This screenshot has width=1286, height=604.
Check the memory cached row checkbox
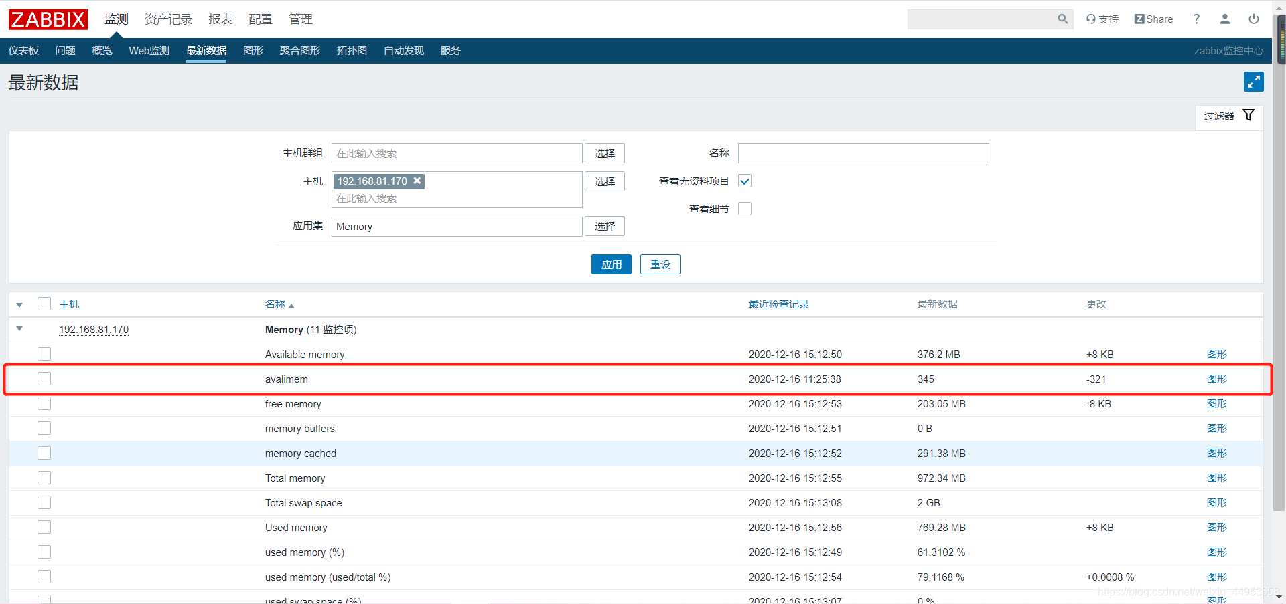point(44,453)
